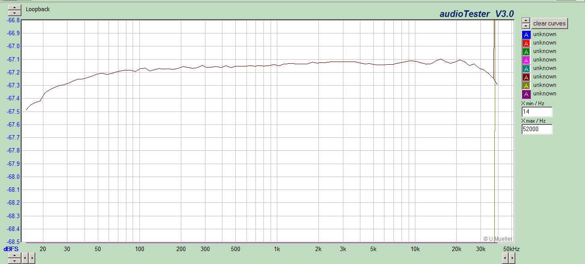Click the X min / Hz field
Screen dimensions: 585x264
tap(537, 112)
